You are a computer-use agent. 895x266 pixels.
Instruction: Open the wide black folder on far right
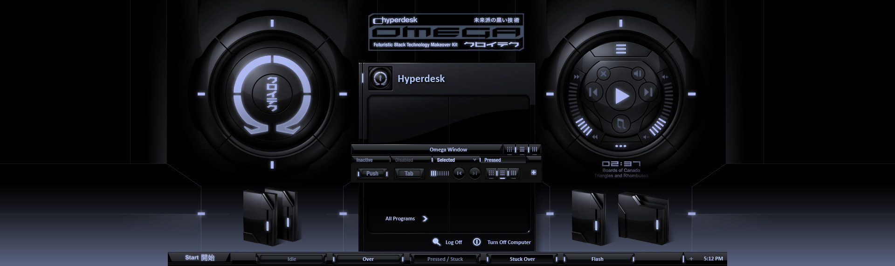coord(643,219)
